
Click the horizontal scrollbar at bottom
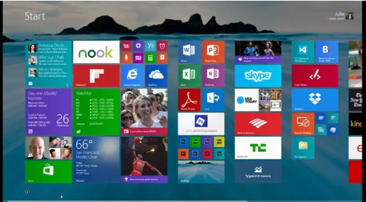tap(127, 201)
